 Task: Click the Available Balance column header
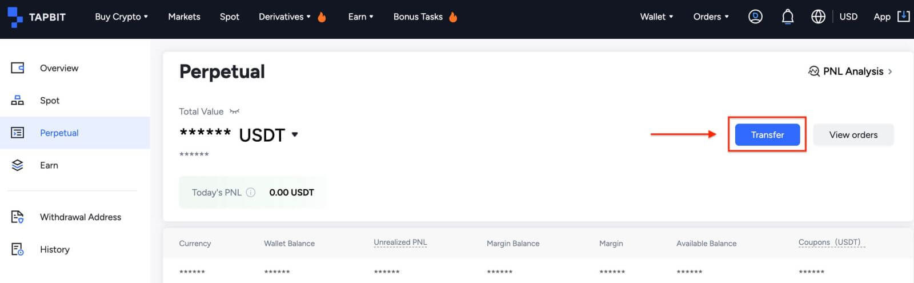(x=707, y=244)
